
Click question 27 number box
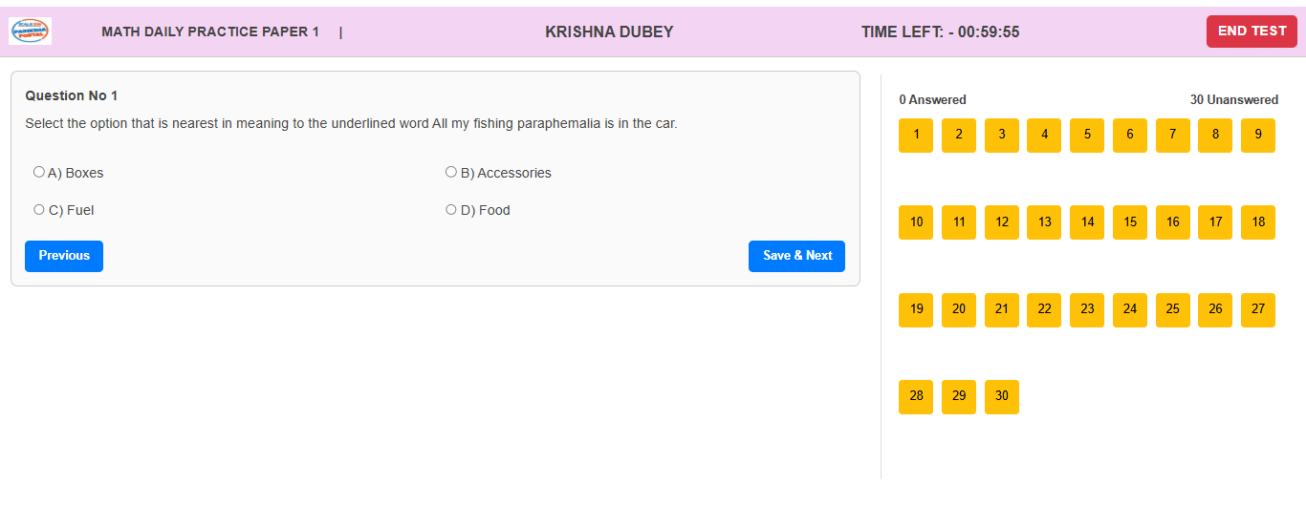[1258, 310]
